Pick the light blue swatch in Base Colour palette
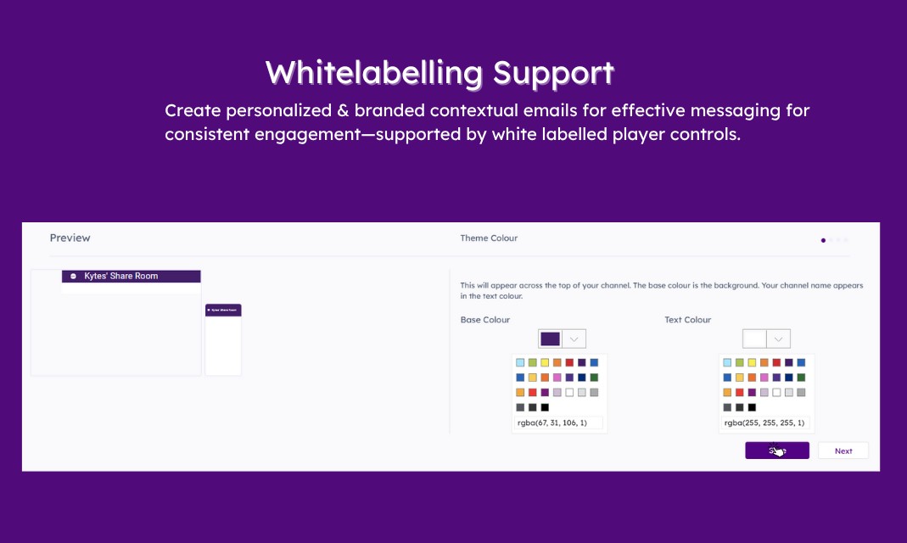 pos(520,362)
